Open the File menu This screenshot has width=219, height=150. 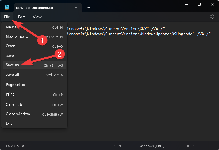[7, 17]
